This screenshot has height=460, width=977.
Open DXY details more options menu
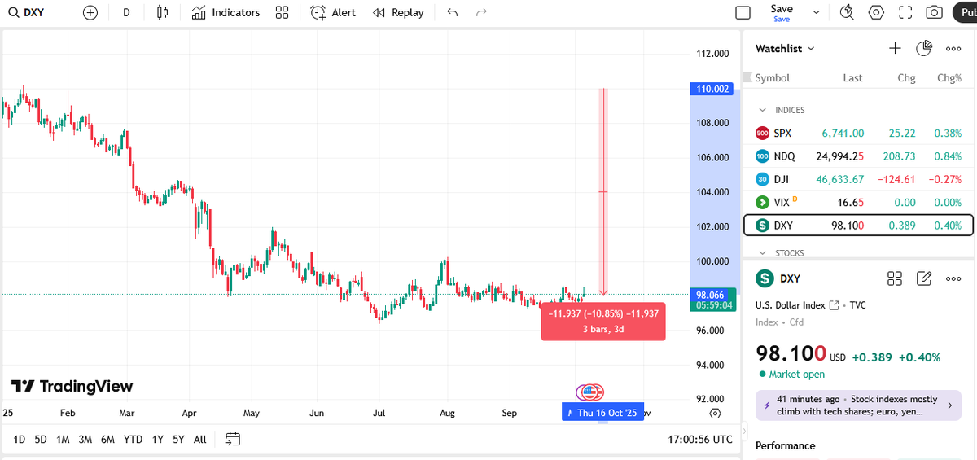953,278
